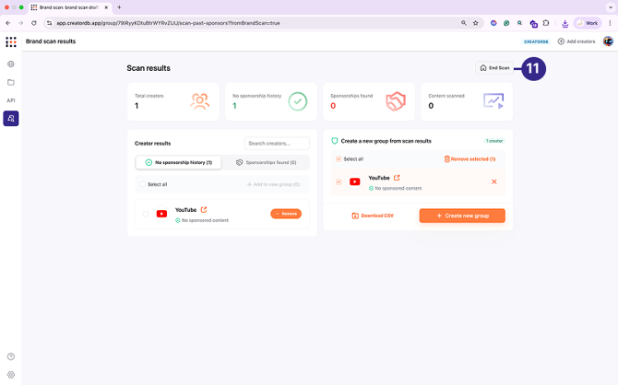Open the globe discovery icon in sidebar
Screen dimensions: 618x385
[11, 64]
